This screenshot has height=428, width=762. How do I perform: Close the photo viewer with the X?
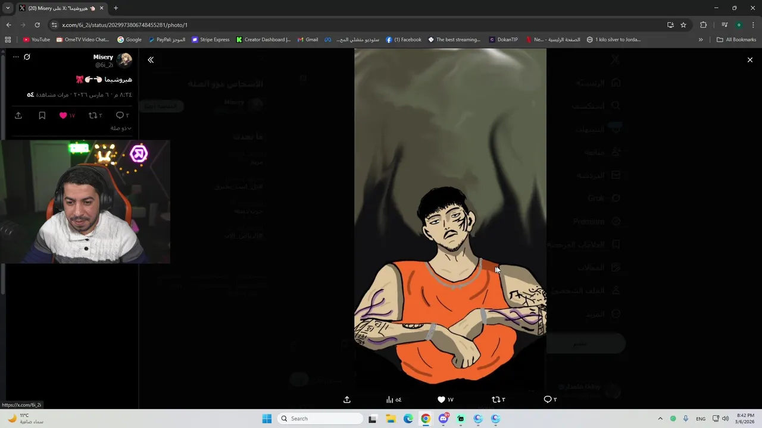(749, 60)
